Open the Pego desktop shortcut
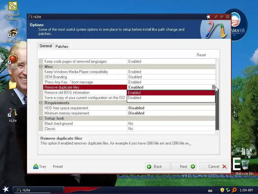Screen dimensions: 258x194 [13, 62]
